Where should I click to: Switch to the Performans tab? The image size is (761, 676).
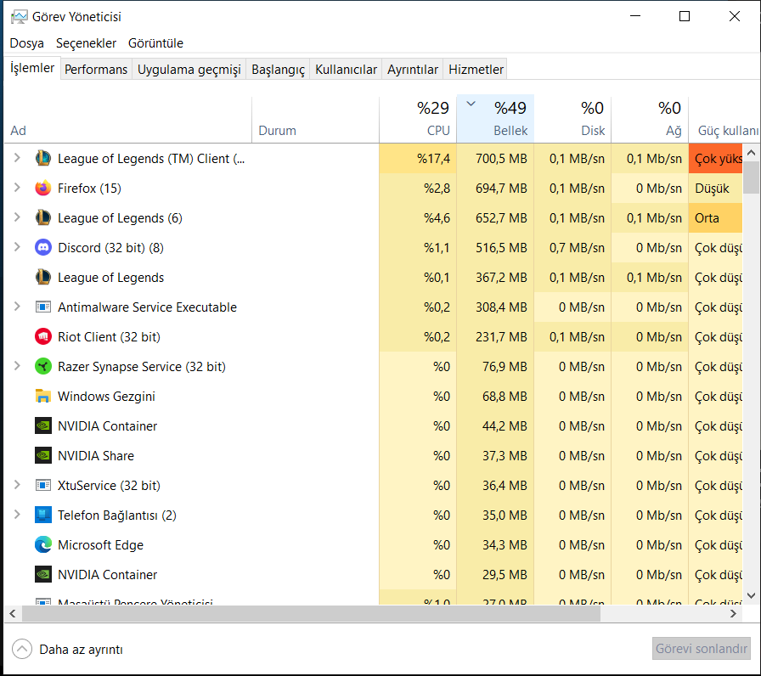click(x=96, y=70)
